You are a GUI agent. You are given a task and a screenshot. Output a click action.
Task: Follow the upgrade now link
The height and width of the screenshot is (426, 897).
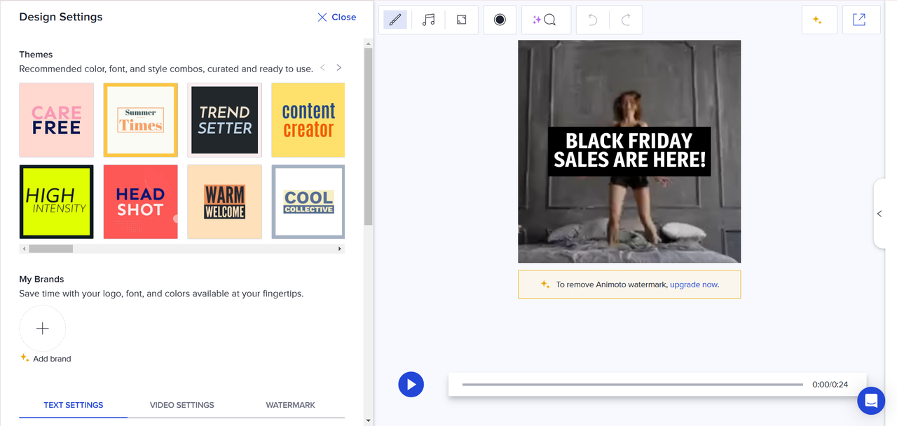[693, 284]
